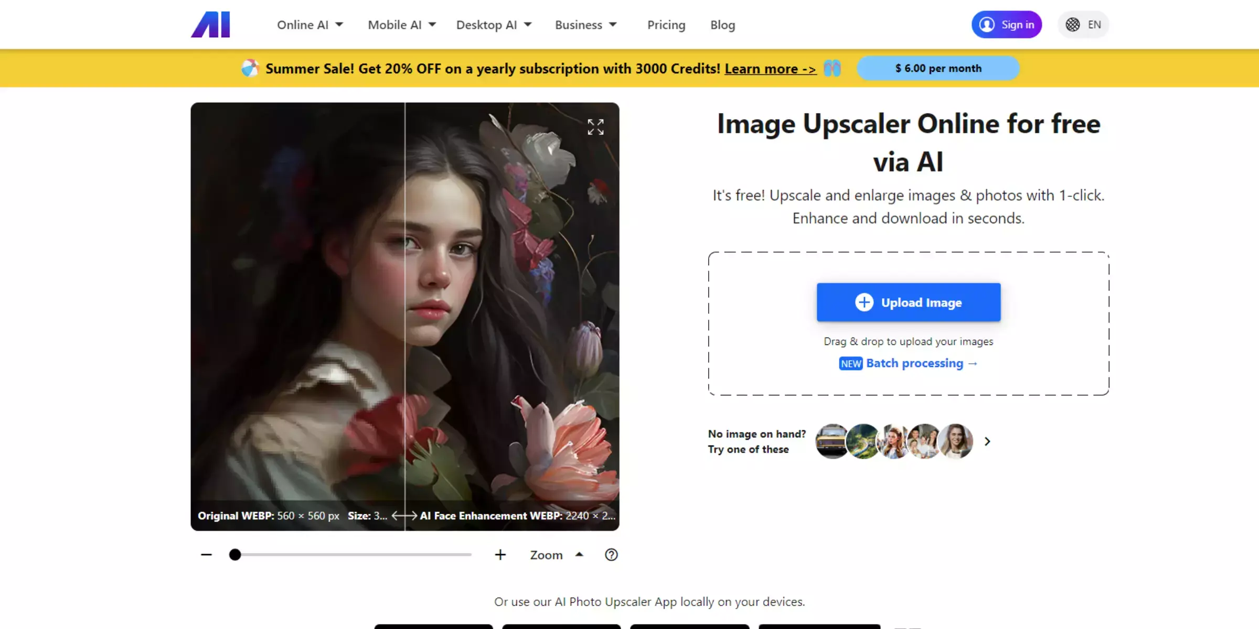The image size is (1259, 629).
Task: Select the Pricing menu item
Action: click(x=666, y=24)
